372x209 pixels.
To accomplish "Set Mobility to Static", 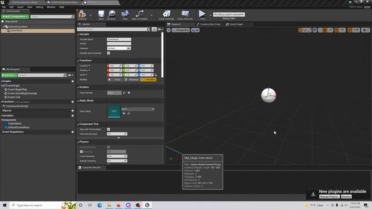I will pyautogui.click(x=115, y=80).
